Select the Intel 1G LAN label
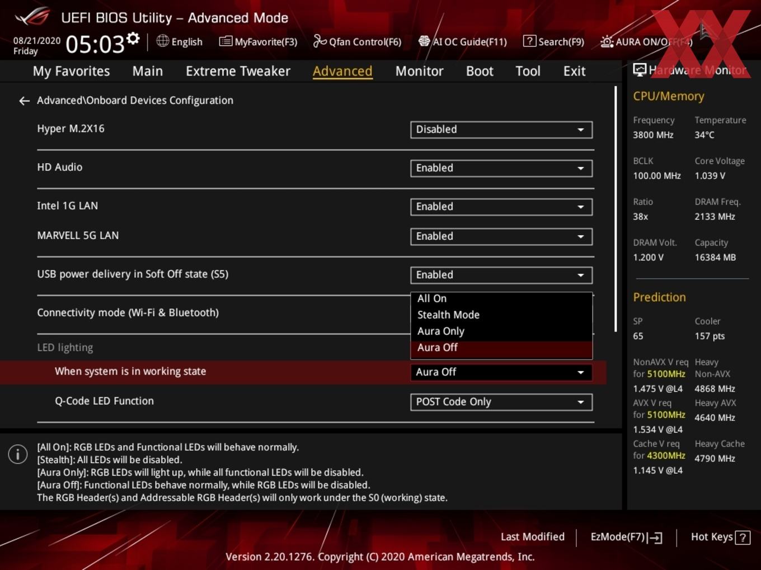The image size is (761, 570). point(67,206)
